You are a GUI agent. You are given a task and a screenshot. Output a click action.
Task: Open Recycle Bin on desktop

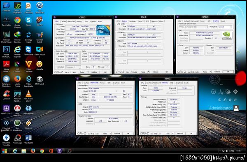point(6,21)
